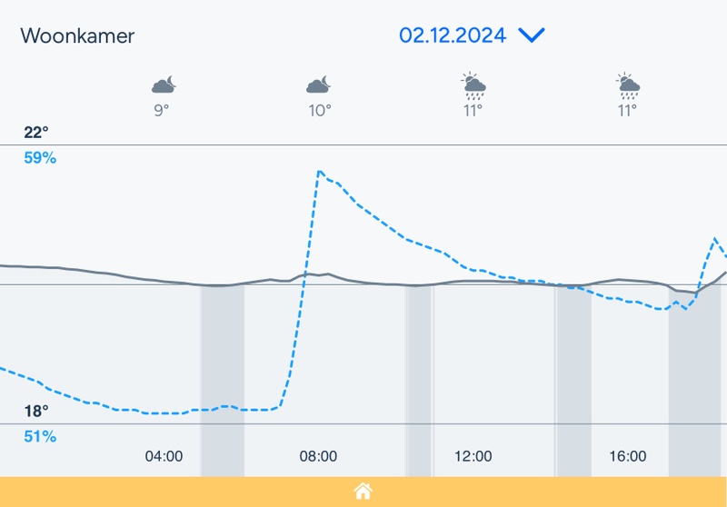Click the shaded band right of 04:00

223,382
